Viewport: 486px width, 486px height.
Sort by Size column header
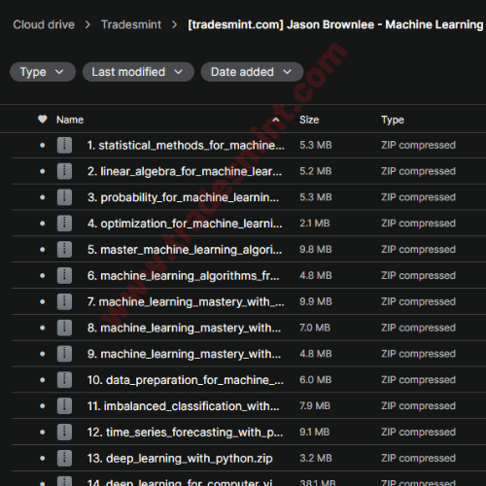[309, 120]
